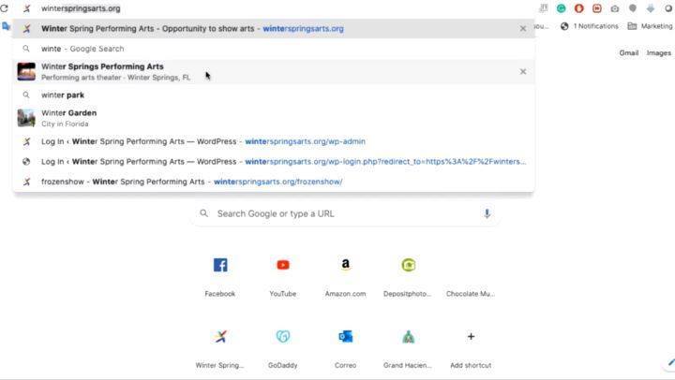Image resolution: width=675 pixels, height=380 pixels.
Task: Open the Chocolate Mu... shortcut
Action: click(x=471, y=276)
